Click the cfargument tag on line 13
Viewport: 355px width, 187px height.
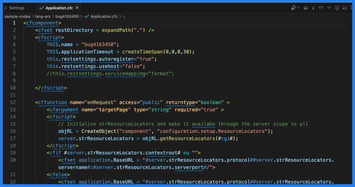click(62, 110)
